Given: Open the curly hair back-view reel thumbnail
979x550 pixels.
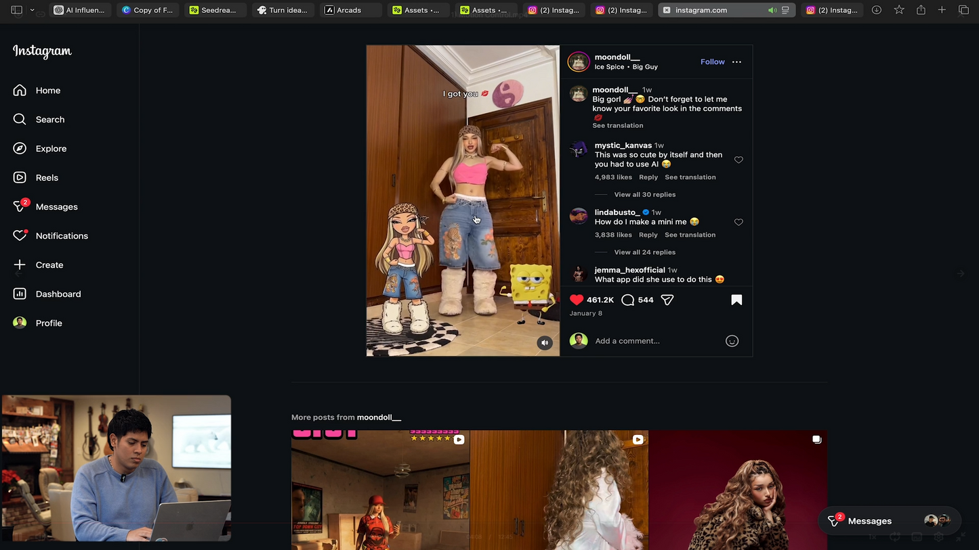Looking at the screenshot, I should coord(559,490).
